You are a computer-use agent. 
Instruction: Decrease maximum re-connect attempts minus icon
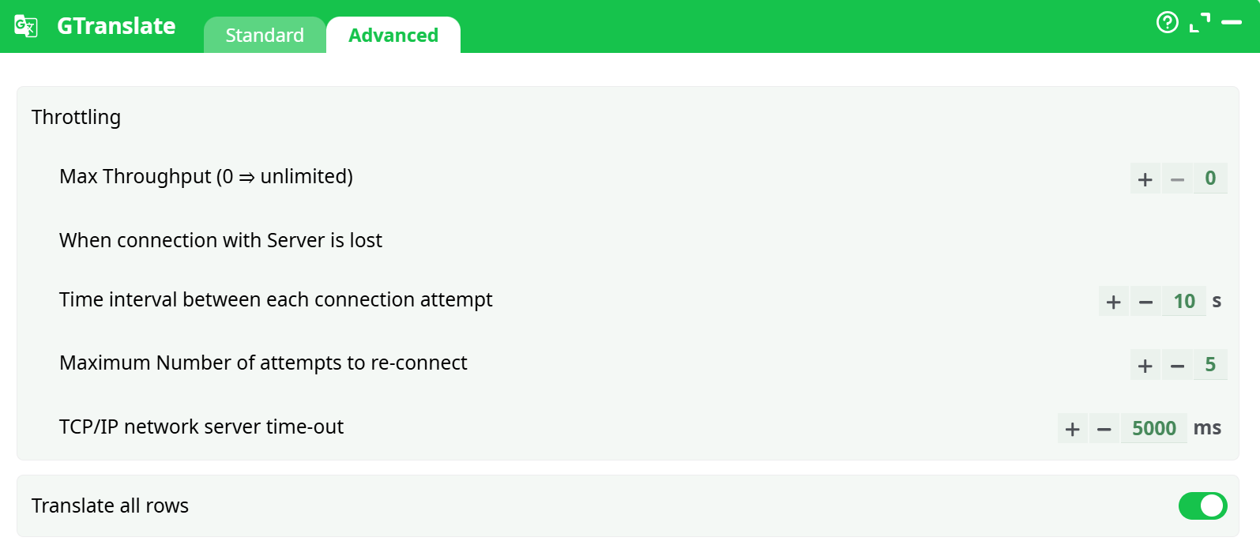tap(1177, 365)
